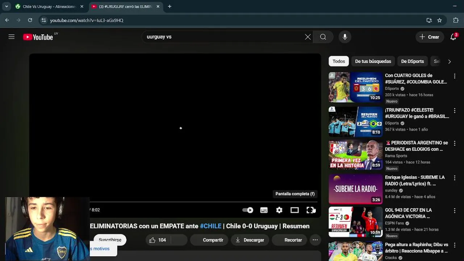Image resolution: width=464 pixels, height=261 pixels.
Task: Click the Descargar download button
Action: (x=250, y=240)
